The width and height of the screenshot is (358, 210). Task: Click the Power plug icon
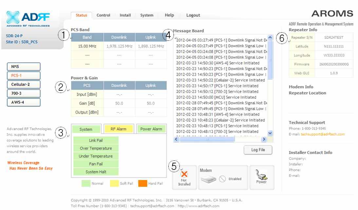click(x=261, y=175)
